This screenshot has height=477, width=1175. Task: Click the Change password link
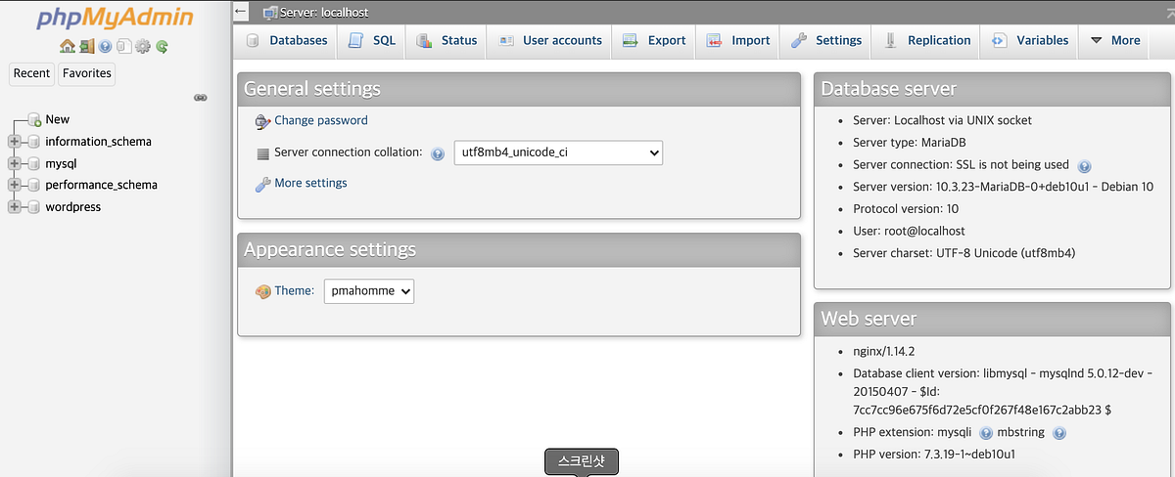321,120
